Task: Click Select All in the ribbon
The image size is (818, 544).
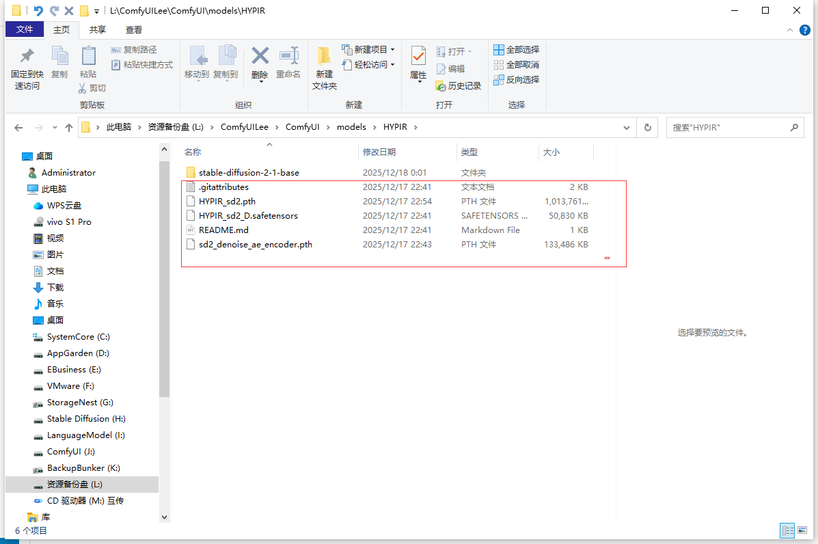Action: pos(517,50)
